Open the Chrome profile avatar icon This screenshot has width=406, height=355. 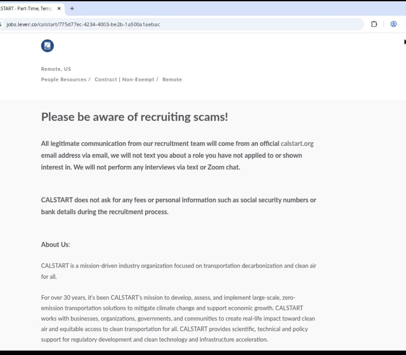point(393,24)
